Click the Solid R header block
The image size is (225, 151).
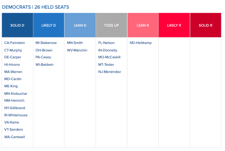coord(206,25)
